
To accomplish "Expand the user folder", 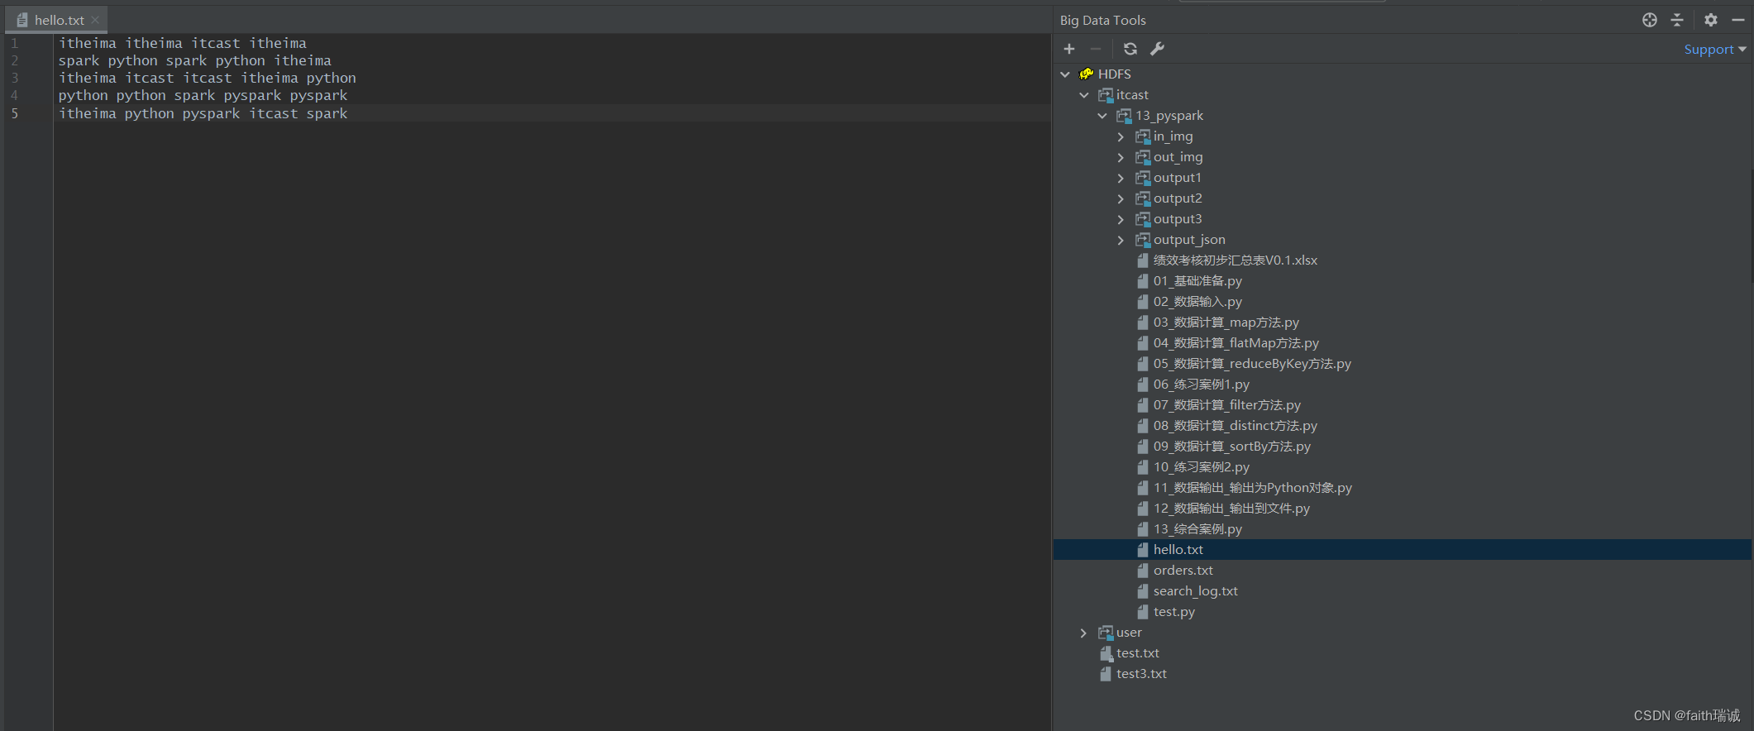I will tap(1084, 633).
